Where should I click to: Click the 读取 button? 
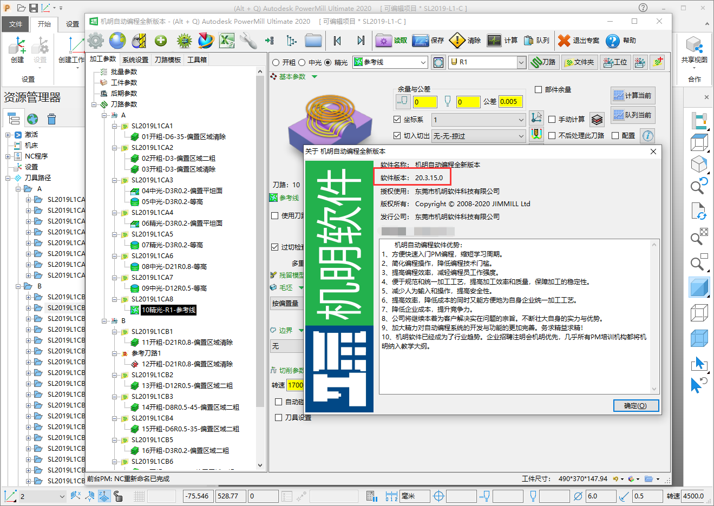pyautogui.click(x=392, y=41)
